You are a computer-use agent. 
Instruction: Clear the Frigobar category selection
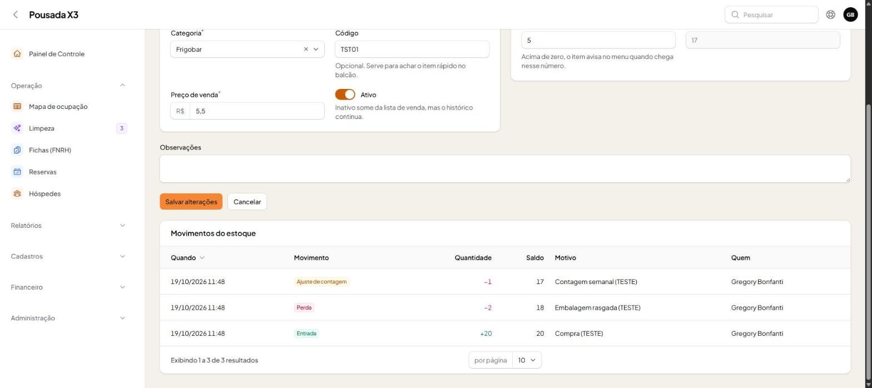click(x=306, y=49)
